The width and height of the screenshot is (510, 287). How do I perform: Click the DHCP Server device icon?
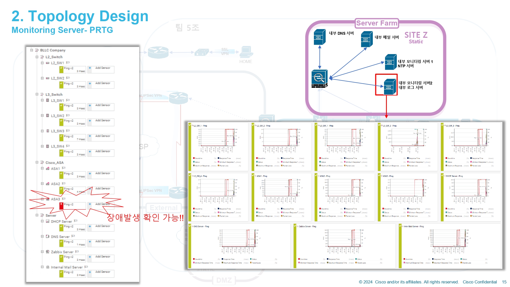tap(48, 221)
